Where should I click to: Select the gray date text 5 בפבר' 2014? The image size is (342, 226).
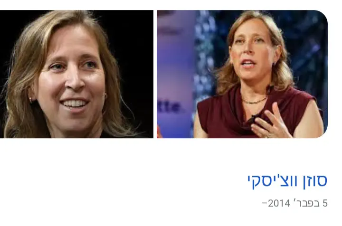[294, 203]
